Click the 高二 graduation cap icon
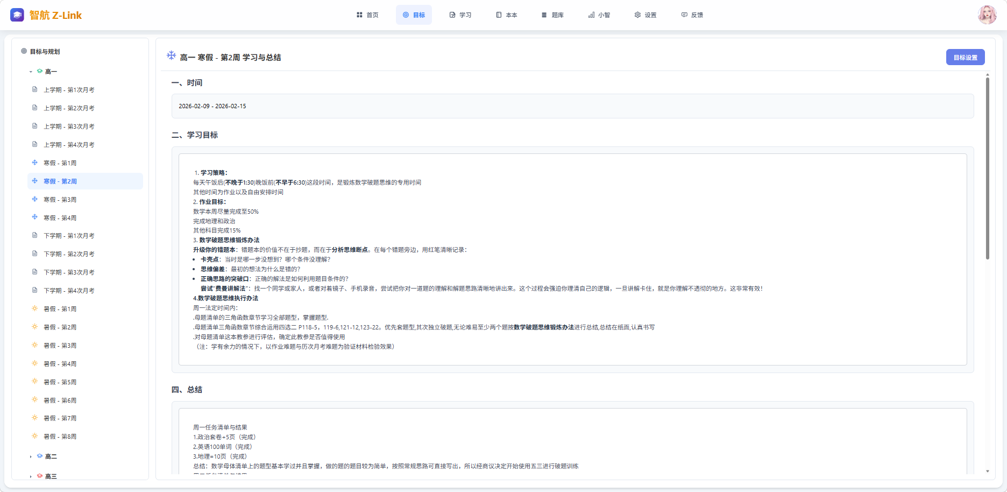1007x492 pixels. [x=40, y=456]
